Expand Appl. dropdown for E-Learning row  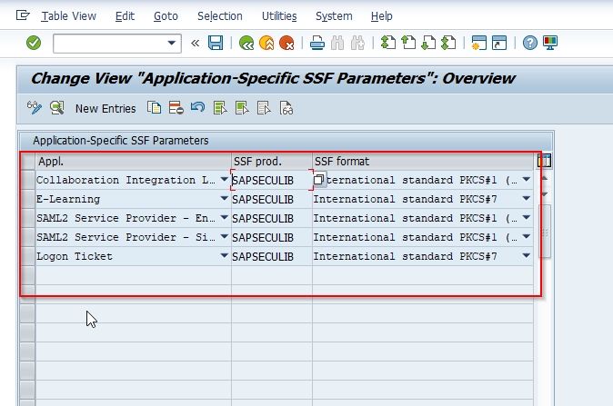224,199
